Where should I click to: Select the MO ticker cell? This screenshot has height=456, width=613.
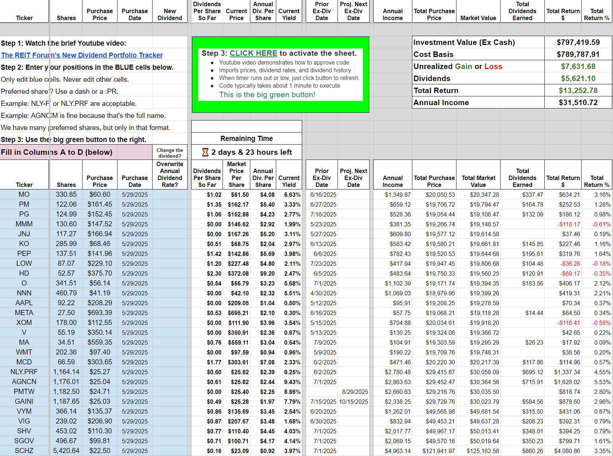(x=24, y=195)
